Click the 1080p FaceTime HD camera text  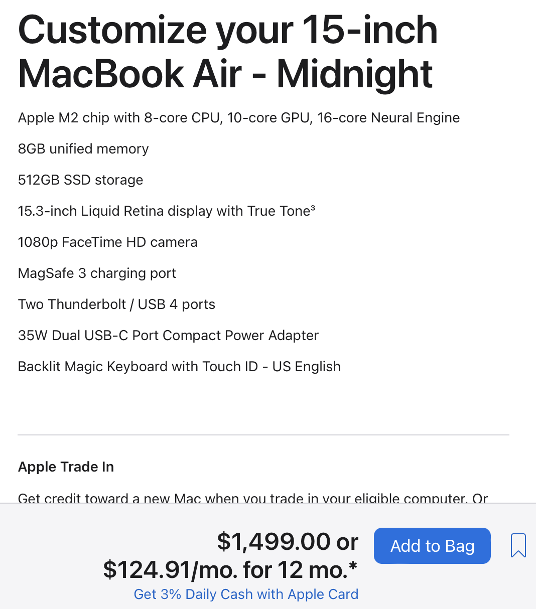click(107, 242)
